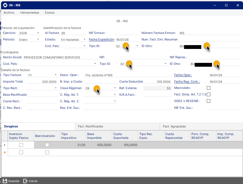This screenshot has height=184, width=243.
Task: Click Cuota Soportada cell 105,0000
Action: pyautogui.click(x=125, y=145)
